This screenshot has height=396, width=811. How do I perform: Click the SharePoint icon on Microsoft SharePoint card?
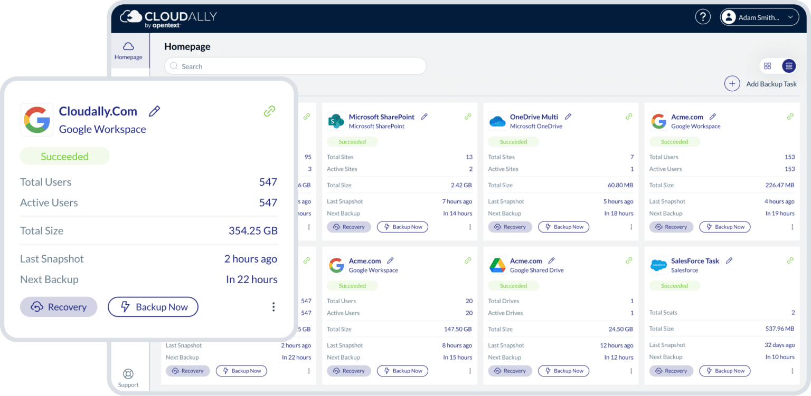pyautogui.click(x=336, y=121)
